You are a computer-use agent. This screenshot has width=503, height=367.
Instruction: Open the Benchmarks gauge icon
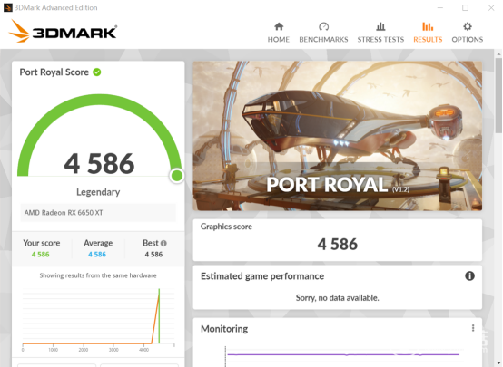coord(323,26)
